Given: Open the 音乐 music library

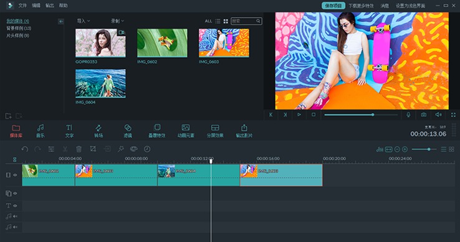Looking at the screenshot, I should (x=40, y=131).
